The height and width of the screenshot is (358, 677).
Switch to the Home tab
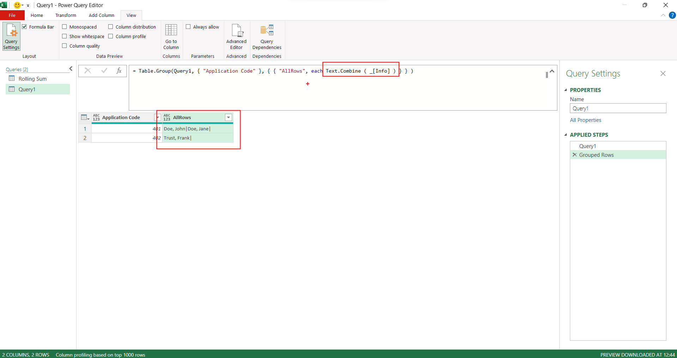click(x=37, y=15)
